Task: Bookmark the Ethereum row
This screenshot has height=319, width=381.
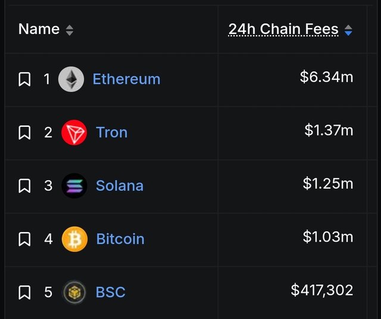Action: tap(24, 79)
